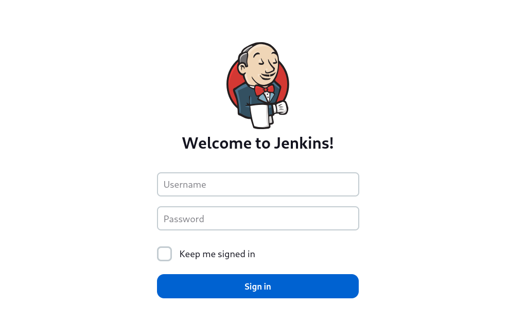Click the word "Welcome" in heading
This screenshot has height=323, width=525.
click(217, 143)
